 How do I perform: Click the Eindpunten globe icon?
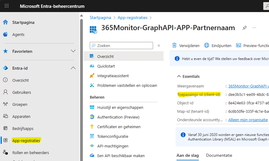(207, 45)
